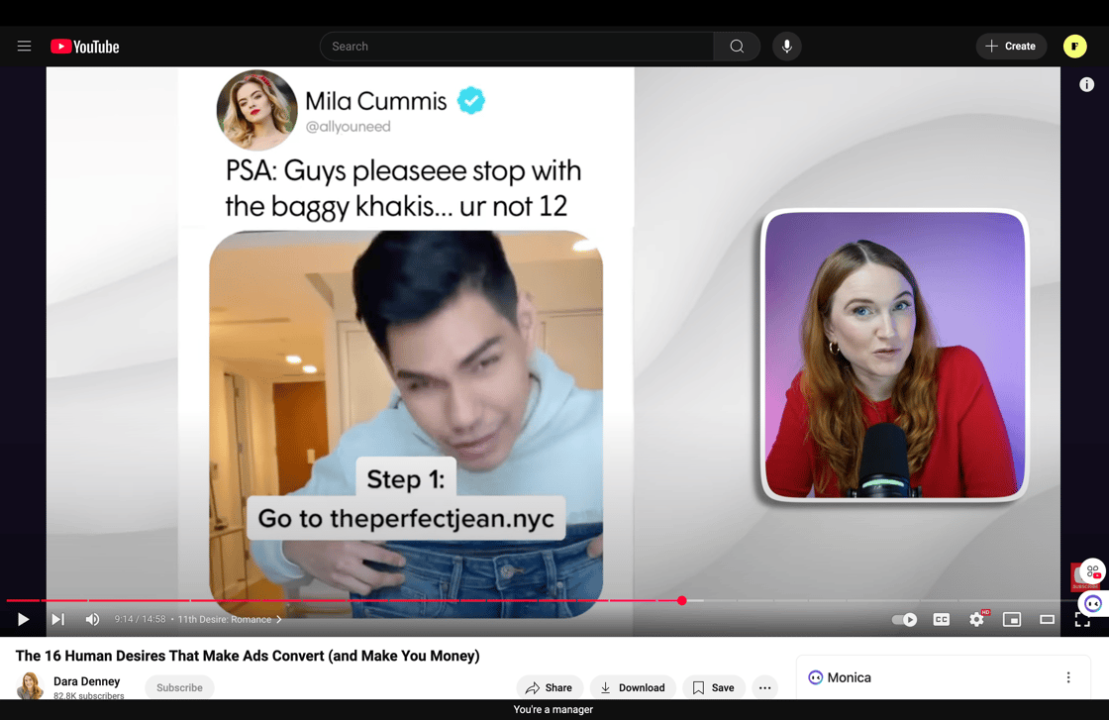The width and height of the screenshot is (1109, 720).
Task: Switch to miniplayer mode
Action: click(1011, 619)
